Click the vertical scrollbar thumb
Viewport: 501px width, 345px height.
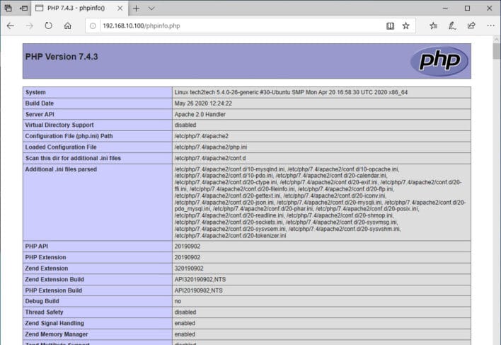[x=496, y=51]
